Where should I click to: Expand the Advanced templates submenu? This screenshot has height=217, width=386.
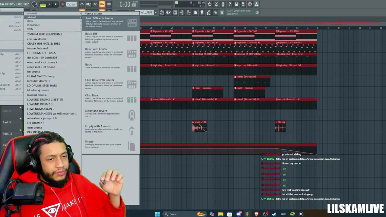tap(53, 13)
